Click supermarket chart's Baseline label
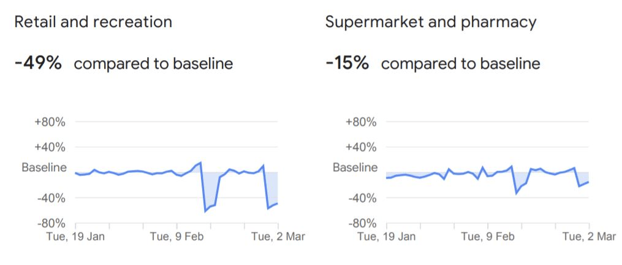Viewport: 622px width, 265px height. 355,167
